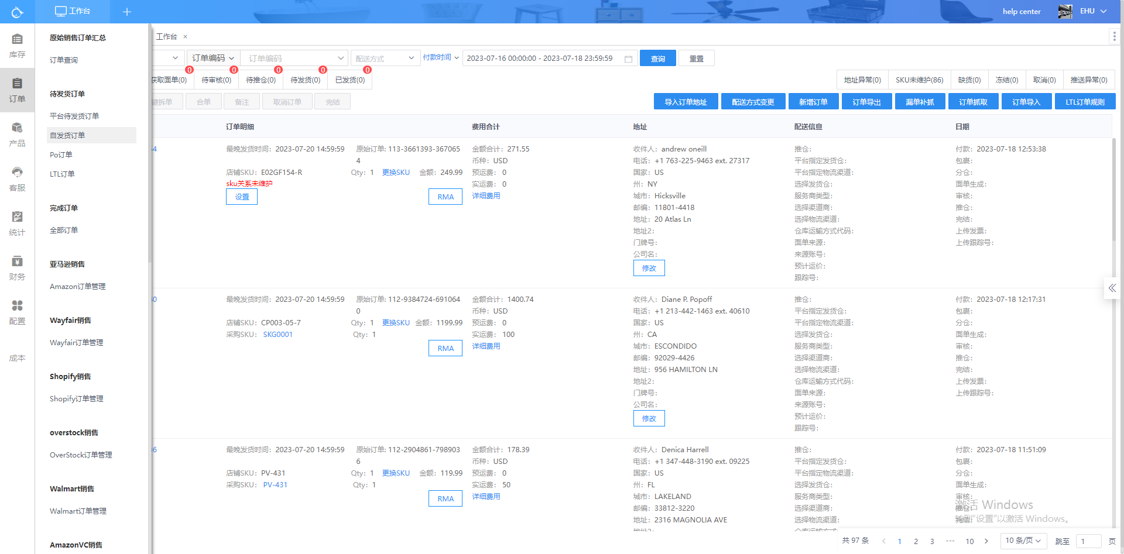1124x554 pixels.
Task: Click the 导入订单地址 button
Action: (686, 102)
